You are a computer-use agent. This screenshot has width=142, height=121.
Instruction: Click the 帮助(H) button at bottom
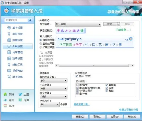tap(132, 117)
